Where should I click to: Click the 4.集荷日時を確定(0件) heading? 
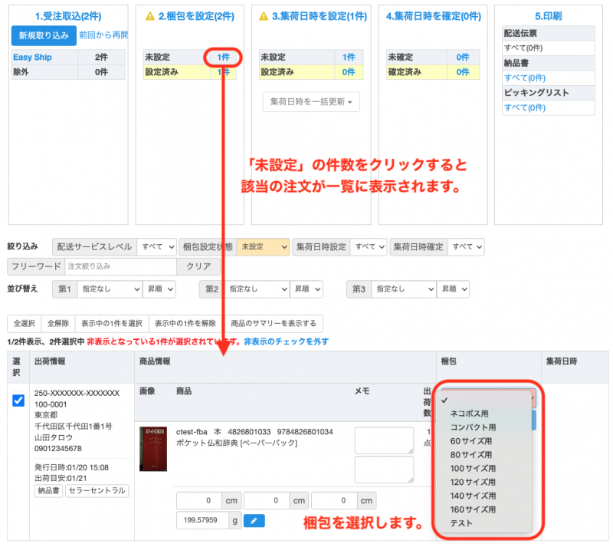(x=434, y=16)
